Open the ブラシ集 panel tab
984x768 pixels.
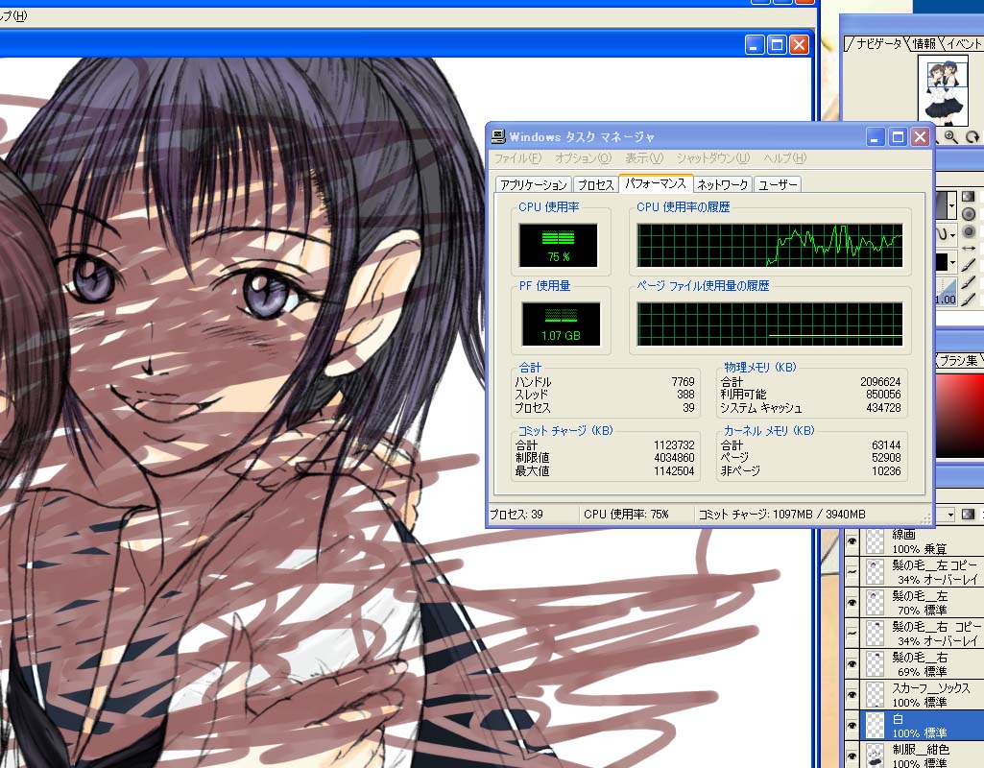(958, 360)
